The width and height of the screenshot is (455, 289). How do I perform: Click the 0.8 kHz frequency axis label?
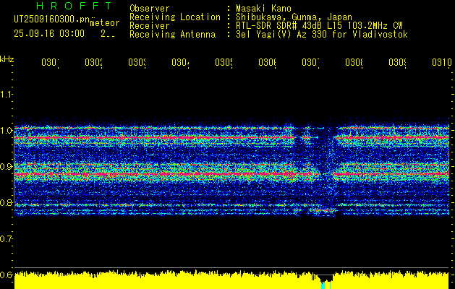[6, 202]
